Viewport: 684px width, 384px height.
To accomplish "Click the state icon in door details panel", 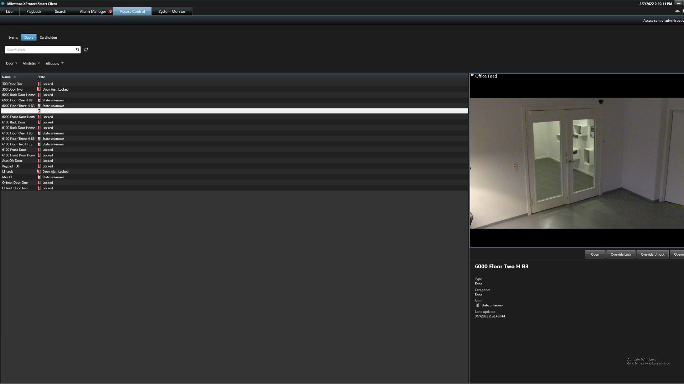I will [x=478, y=305].
